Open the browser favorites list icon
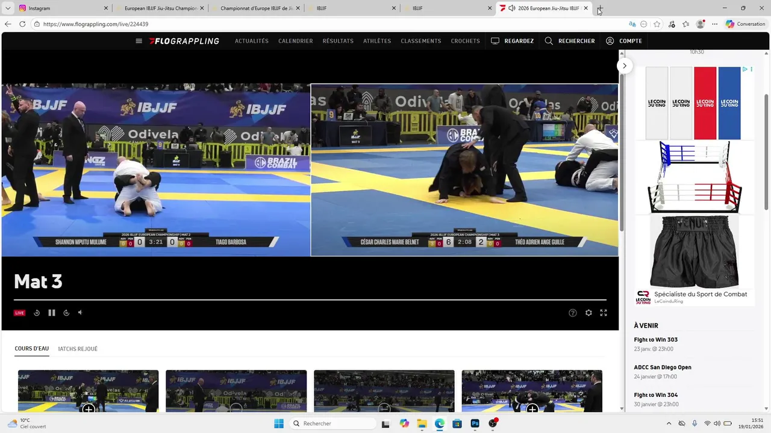 click(685, 24)
